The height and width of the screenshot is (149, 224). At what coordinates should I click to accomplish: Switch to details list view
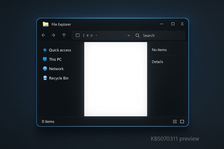[175, 121]
